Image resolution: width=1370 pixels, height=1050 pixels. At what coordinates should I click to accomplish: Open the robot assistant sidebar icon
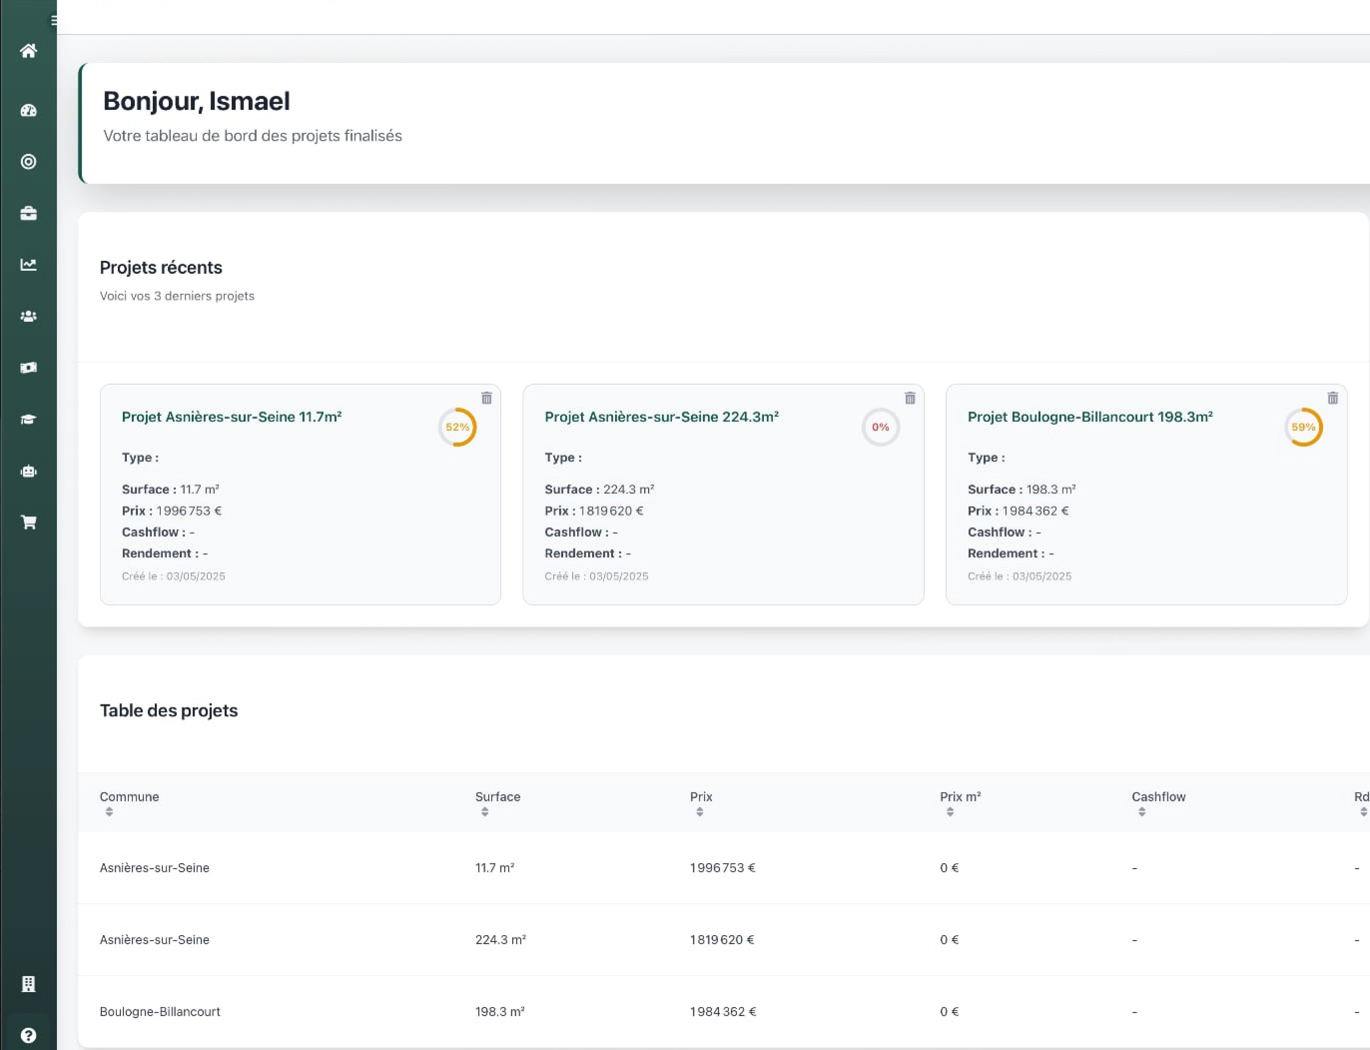[x=28, y=471]
